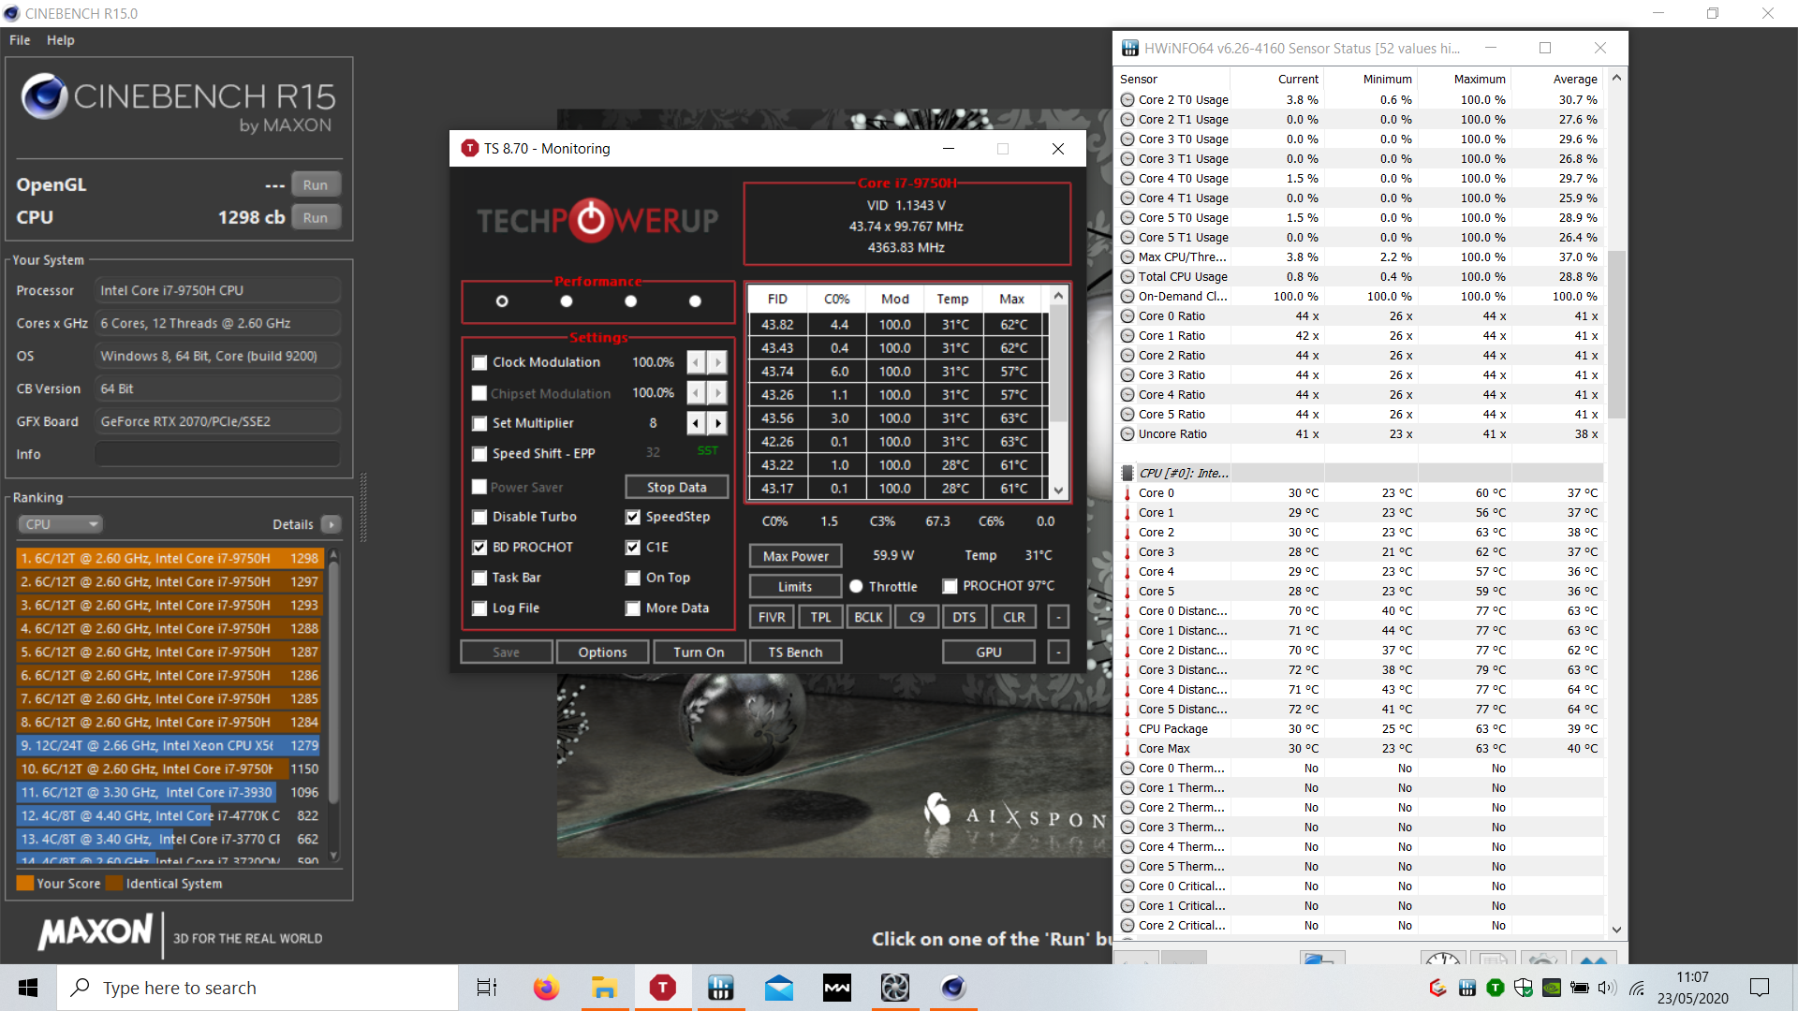Click the HWiNFO clock icon at the bottom
Screen dimensions: 1798x1011
[1442, 958]
